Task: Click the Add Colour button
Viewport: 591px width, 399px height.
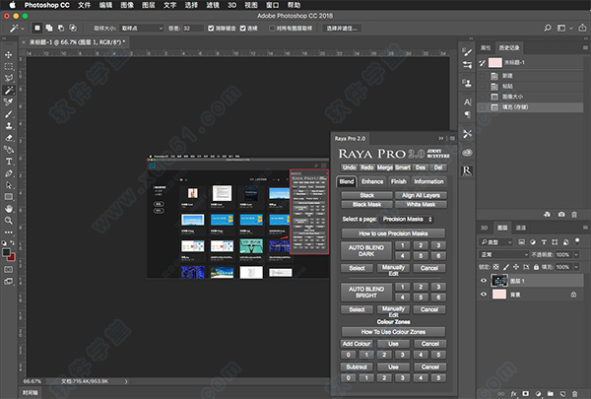Action: tap(357, 344)
